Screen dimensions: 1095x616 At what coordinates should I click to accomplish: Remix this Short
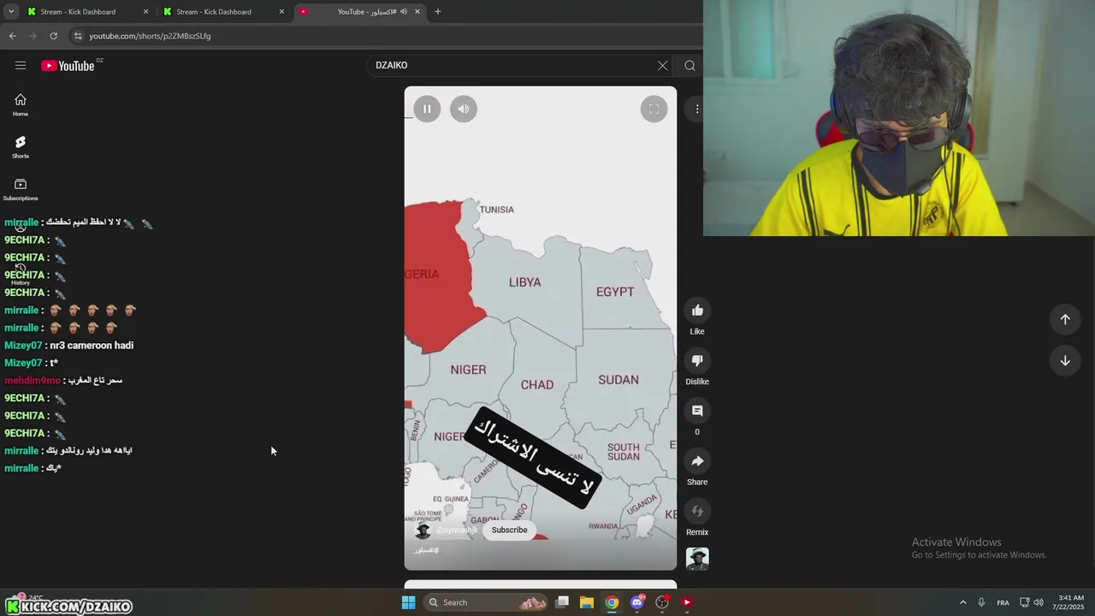[x=697, y=512]
